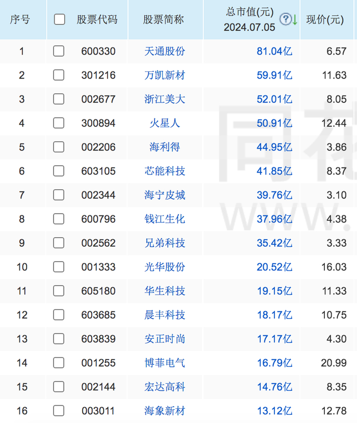The height and width of the screenshot is (423, 357).
Task: Click the 35.42亿 market cap value
Action: [x=274, y=243]
